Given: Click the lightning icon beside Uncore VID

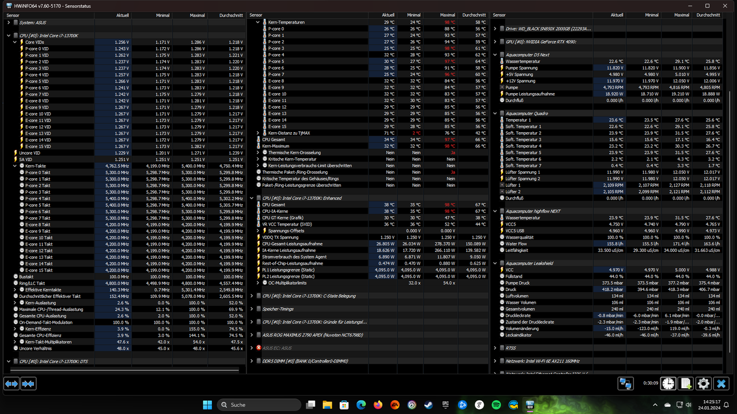Looking at the screenshot, I should (16, 153).
